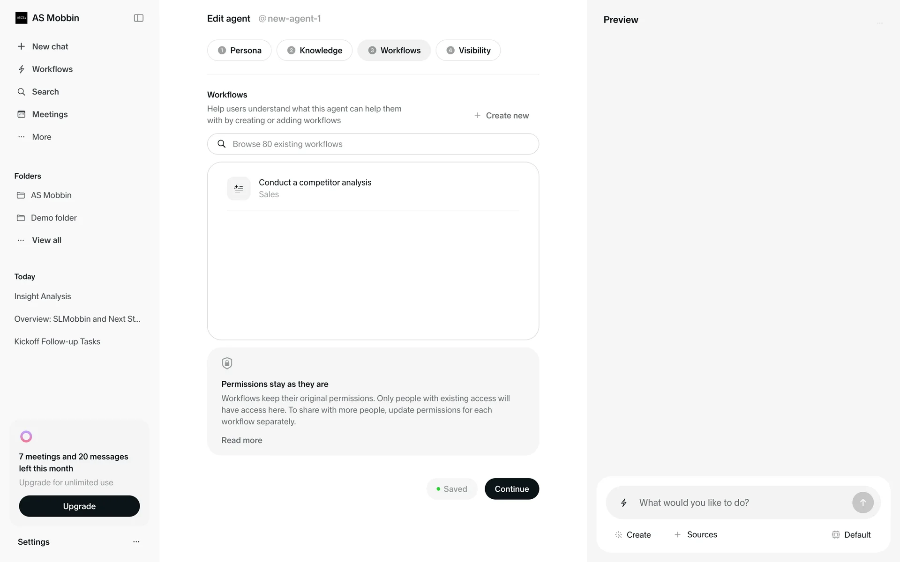Screen dimensions: 900x562
Task: Click the send arrow icon in preview
Action: coord(862,503)
